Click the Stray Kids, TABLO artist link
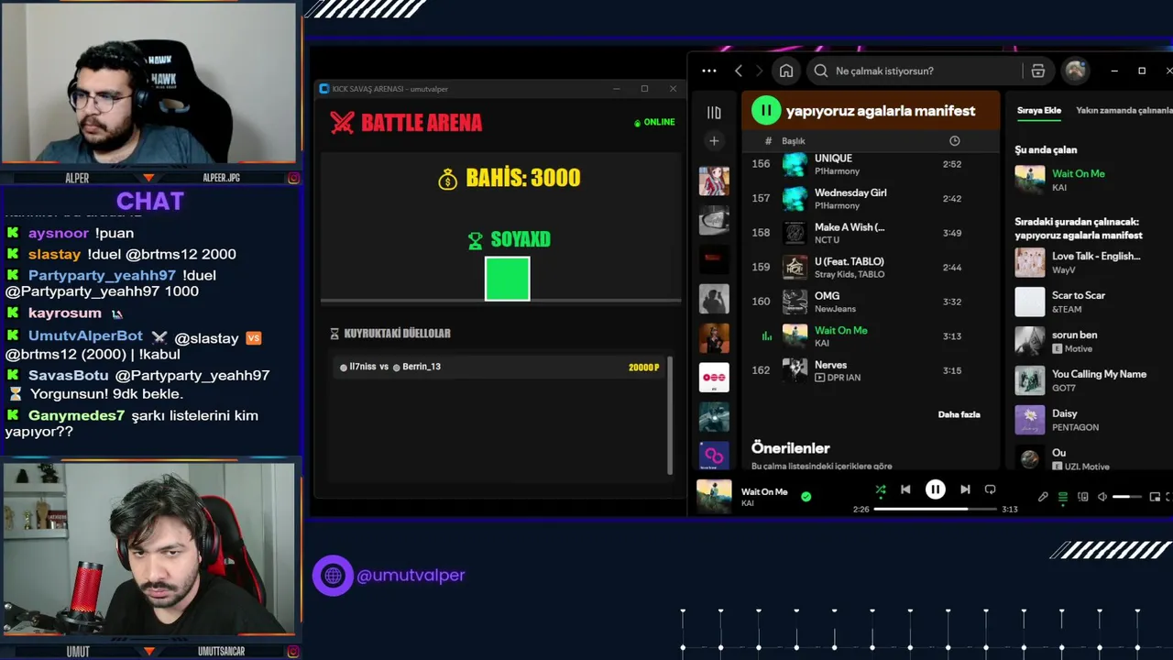The image size is (1173, 660). point(850,274)
